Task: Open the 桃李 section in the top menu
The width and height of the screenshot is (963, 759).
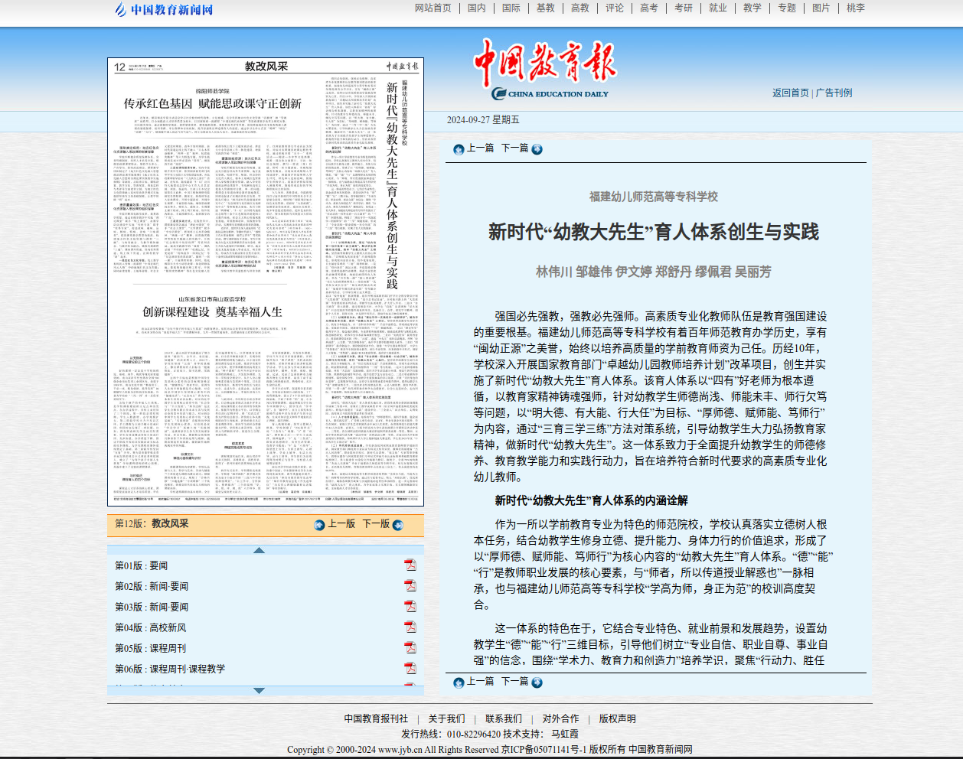Action: [856, 8]
